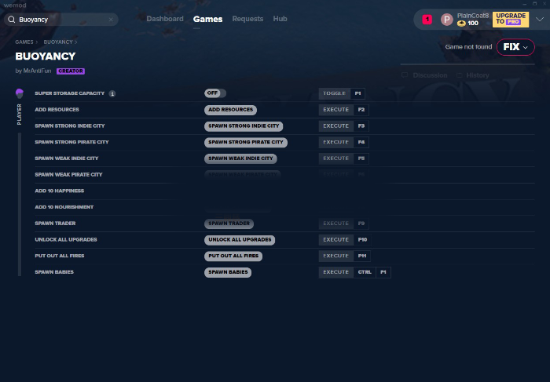Click the CREATOR badge
This screenshot has height=382, width=550.
70,71
